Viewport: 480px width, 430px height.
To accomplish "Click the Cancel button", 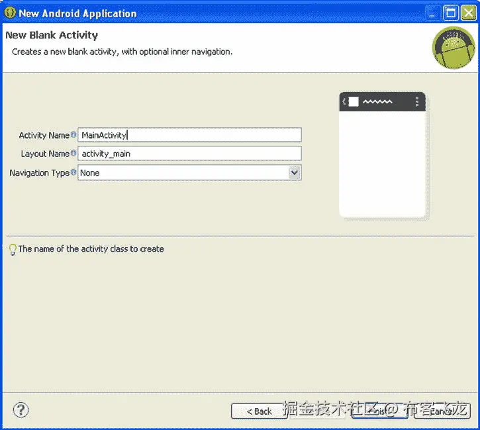I will [442, 411].
